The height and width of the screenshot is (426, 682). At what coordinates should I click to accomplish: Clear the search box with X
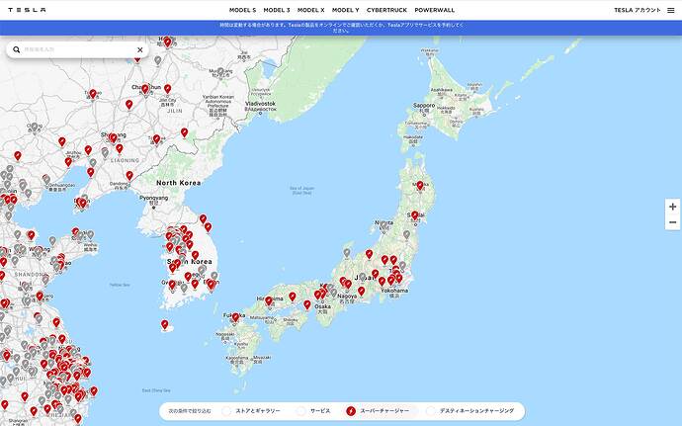tap(139, 49)
